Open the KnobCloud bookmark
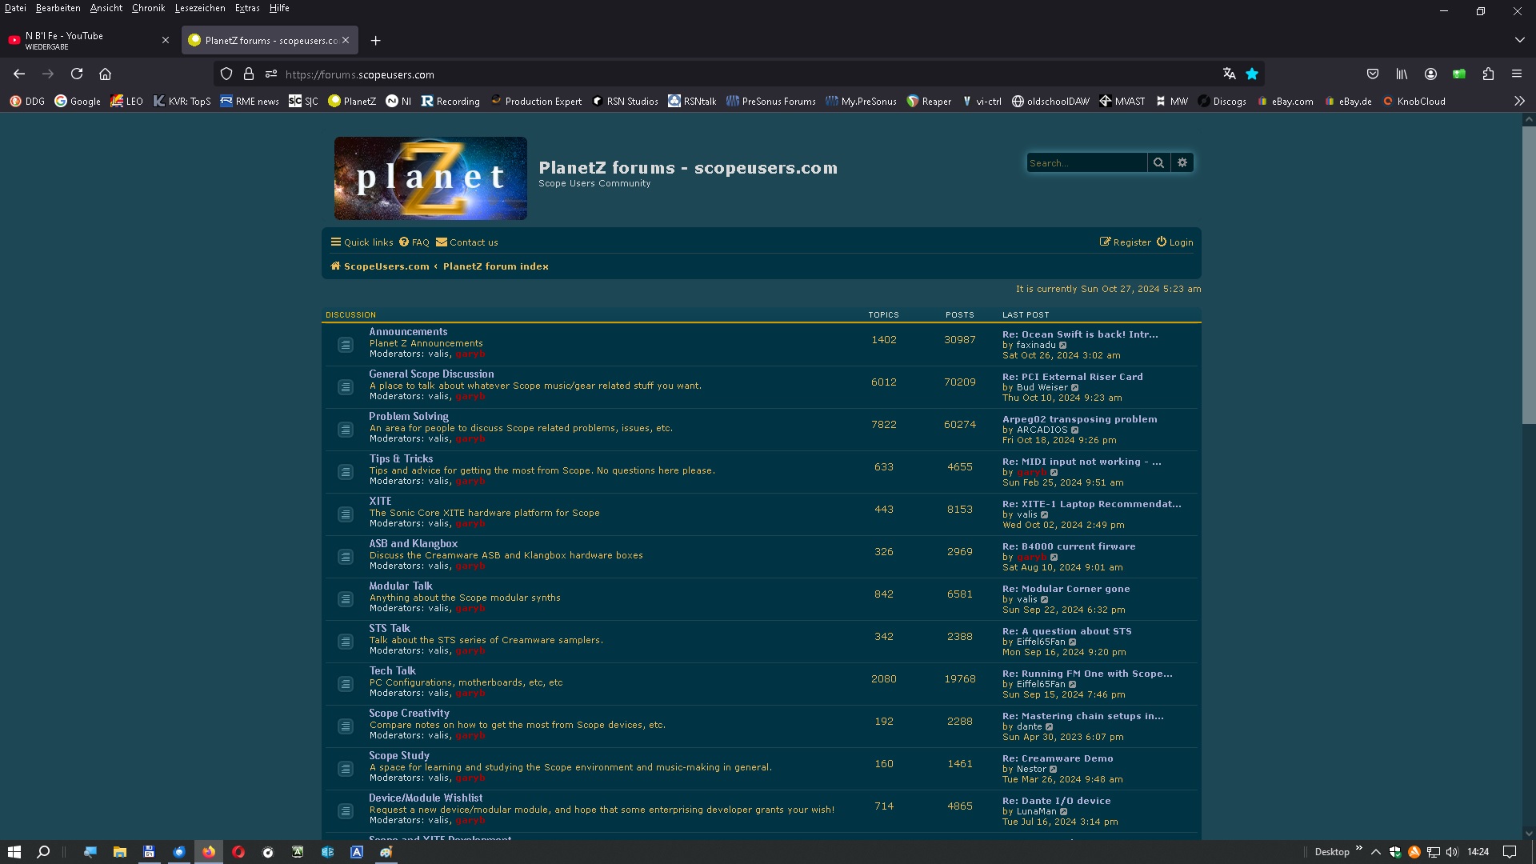The width and height of the screenshot is (1536, 864). tap(1415, 102)
